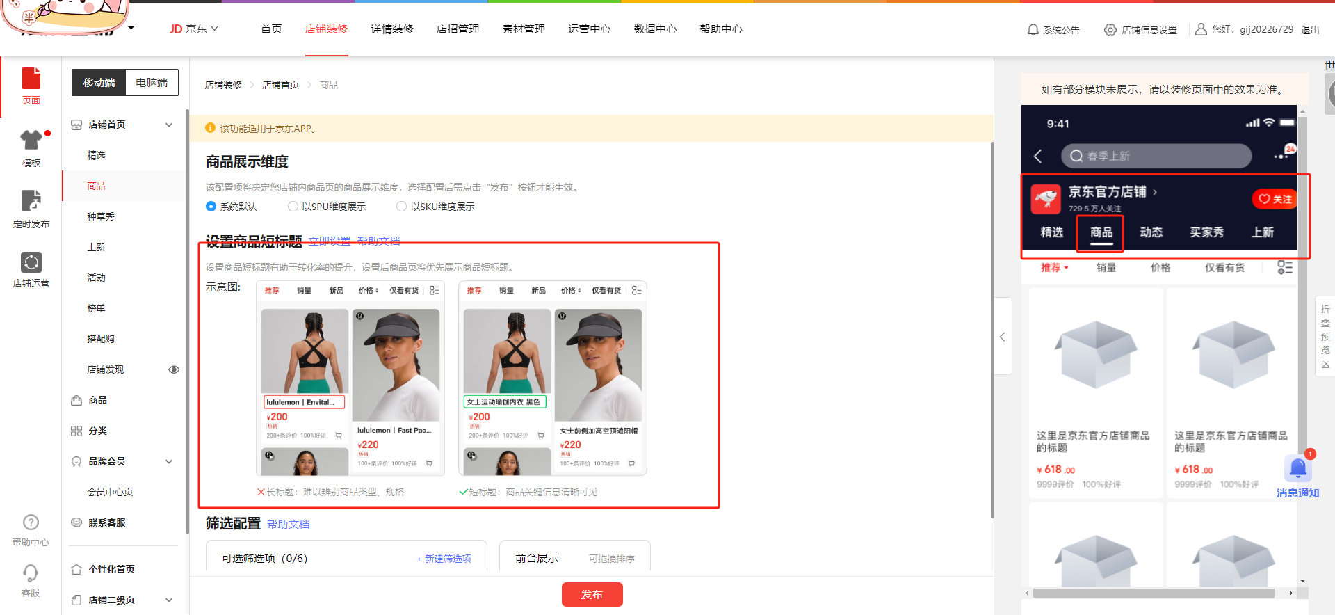Viewport: 1335px width, 615px height.
Task: Open 店铺信息设置 gear icon
Action: pyautogui.click(x=1110, y=30)
